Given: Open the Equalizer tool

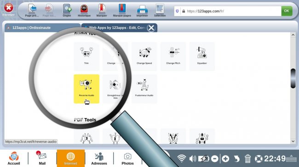Looking at the screenshot, I should click(202, 56).
